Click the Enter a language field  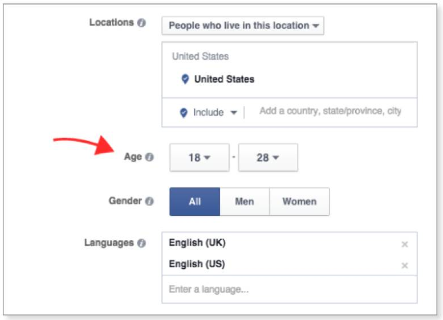pos(289,289)
